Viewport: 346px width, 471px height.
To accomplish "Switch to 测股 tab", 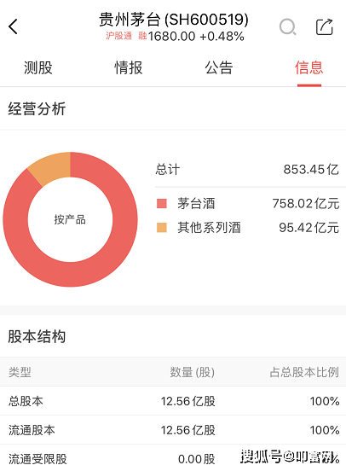I will [x=38, y=67].
